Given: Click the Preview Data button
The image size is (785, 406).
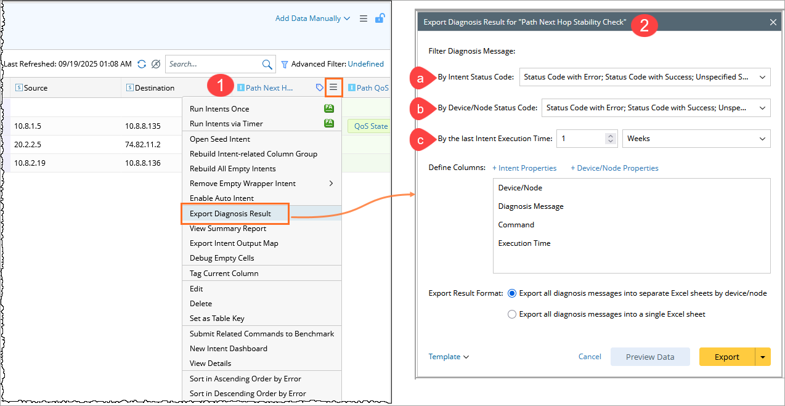Looking at the screenshot, I should click(x=650, y=357).
